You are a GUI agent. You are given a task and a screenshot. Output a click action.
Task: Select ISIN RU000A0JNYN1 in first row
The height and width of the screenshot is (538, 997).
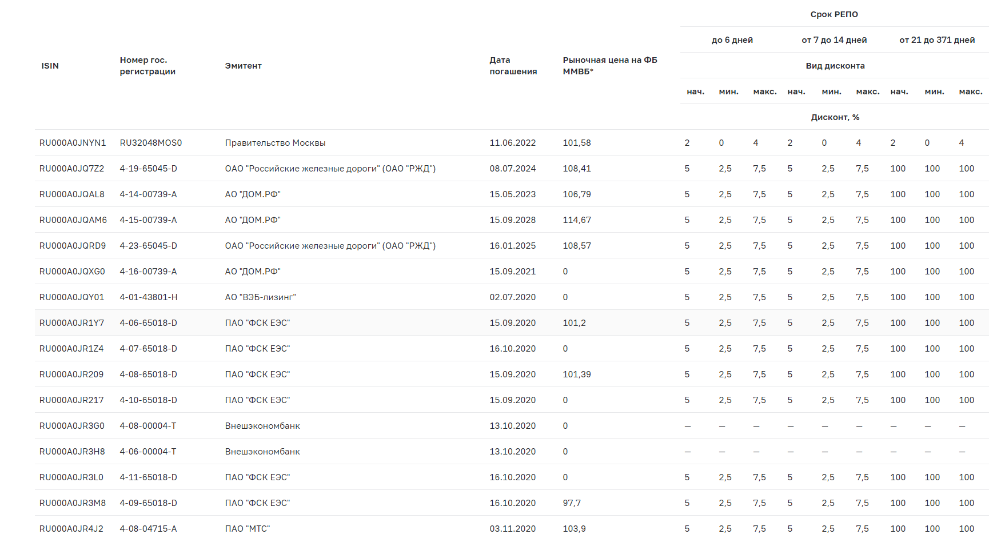(x=73, y=143)
